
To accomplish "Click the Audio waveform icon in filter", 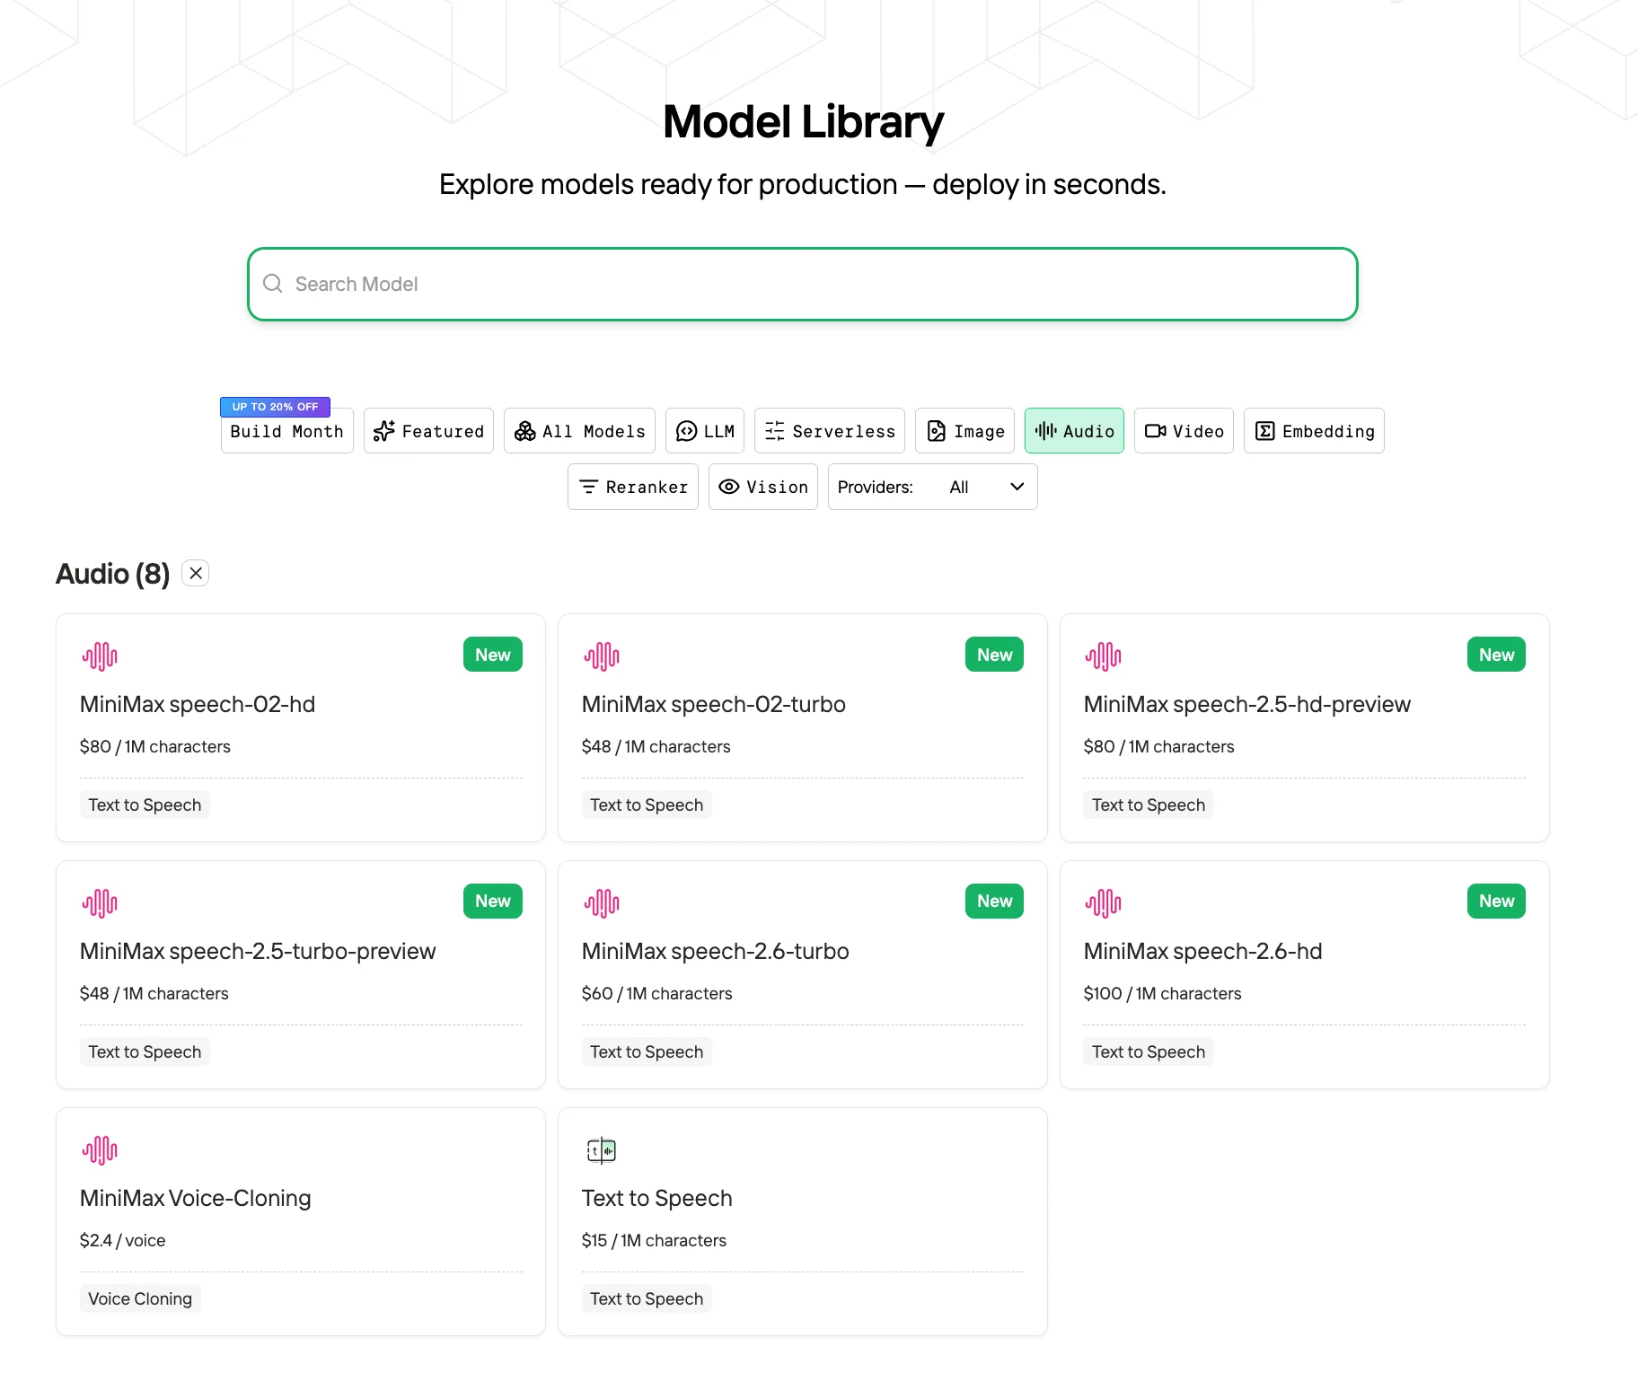I will point(1045,431).
